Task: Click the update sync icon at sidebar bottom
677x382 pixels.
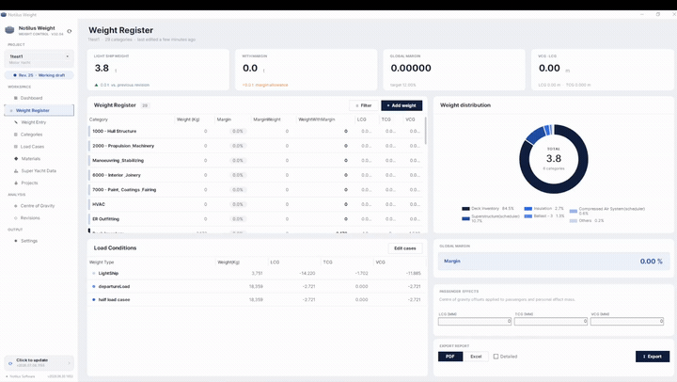Action: point(10,363)
